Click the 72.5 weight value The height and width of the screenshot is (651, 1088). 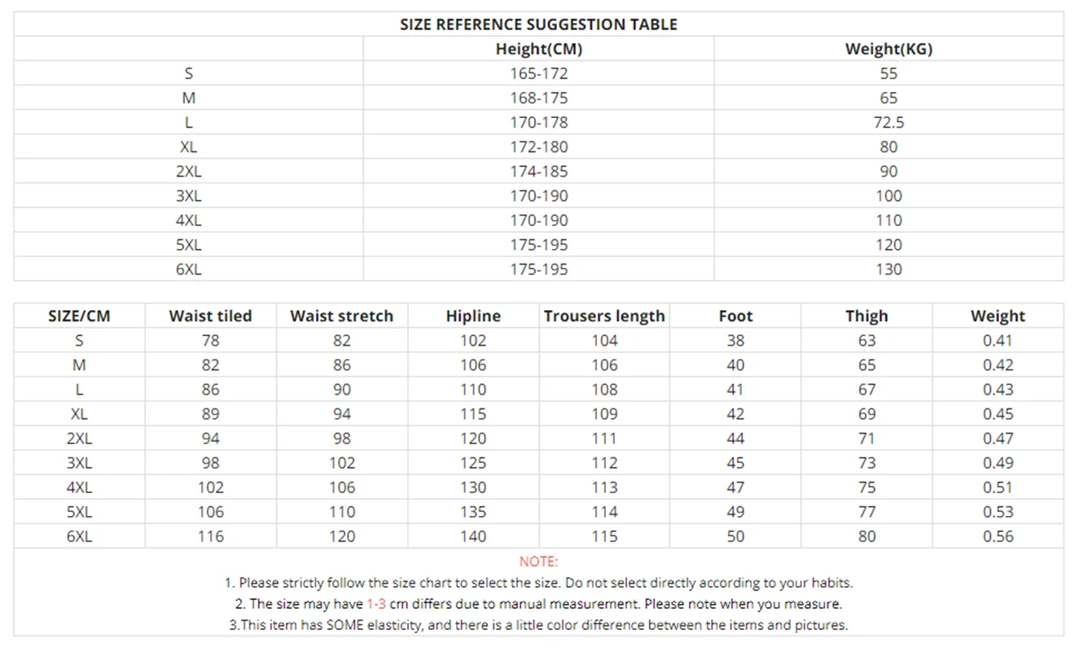pyautogui.click(x=888, y=122)
